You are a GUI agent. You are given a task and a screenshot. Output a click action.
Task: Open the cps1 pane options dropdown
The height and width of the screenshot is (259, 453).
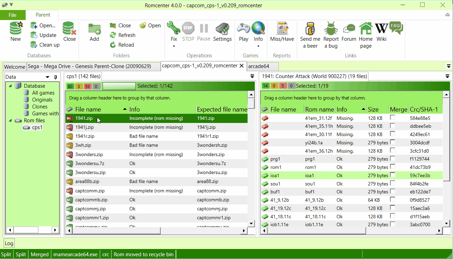[252, 76]
